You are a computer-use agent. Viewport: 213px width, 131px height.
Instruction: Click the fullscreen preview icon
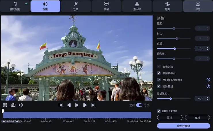tap(5, 105)
